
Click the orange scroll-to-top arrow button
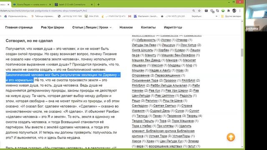pyautogui.click(x=231, y=137)
